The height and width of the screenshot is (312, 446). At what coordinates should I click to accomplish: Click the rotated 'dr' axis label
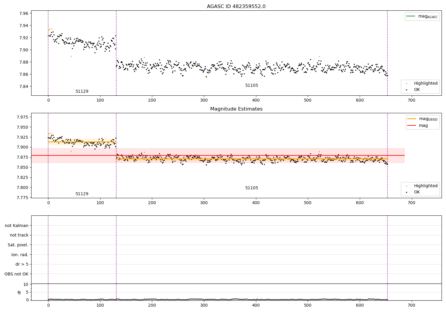point(19,292)
